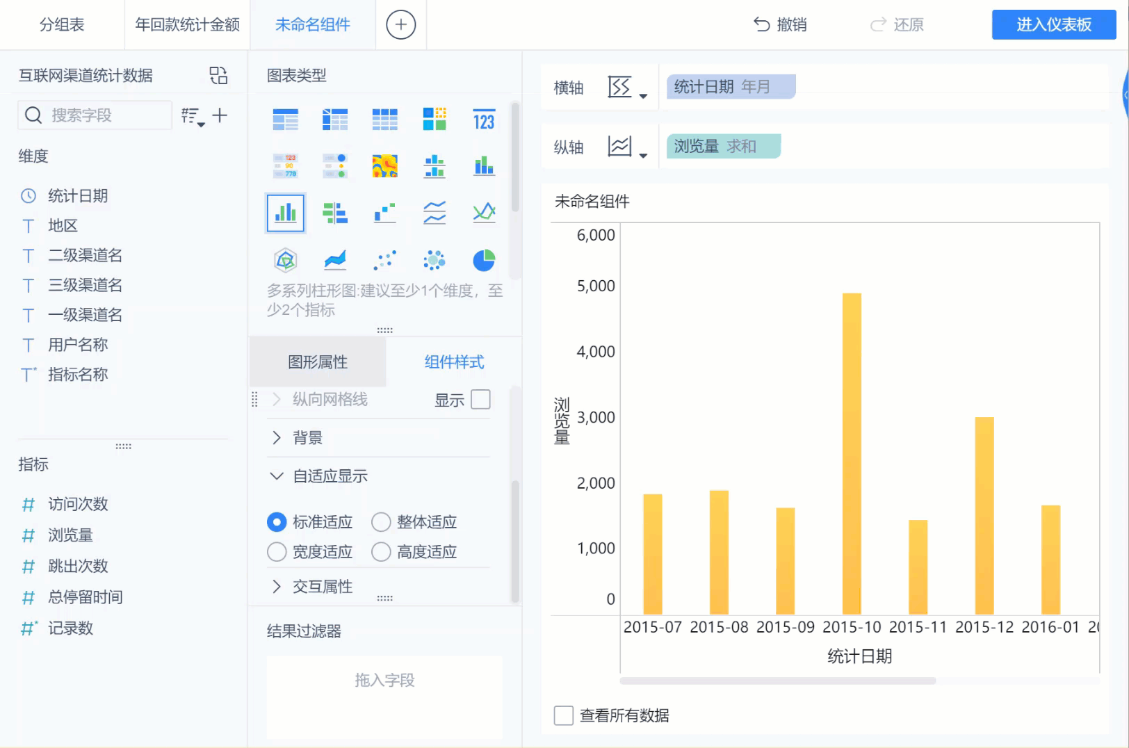Click the component style panel scrollbar
This screenshot has height=748, width=1129.
(x=515, y=541)
